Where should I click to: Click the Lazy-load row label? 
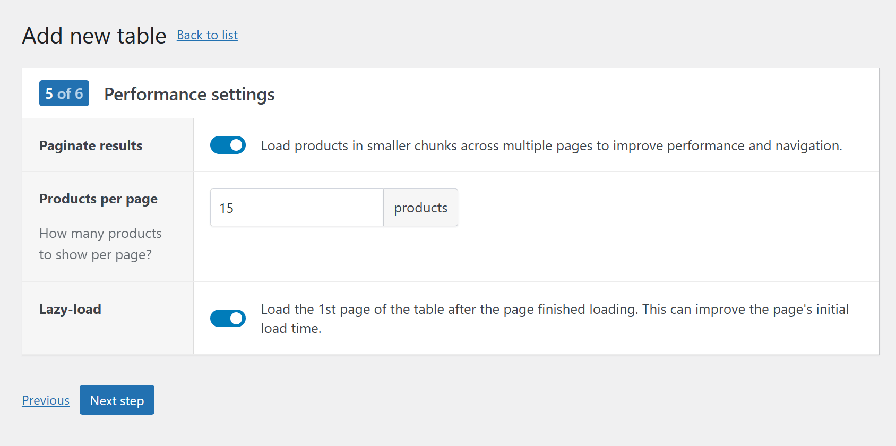pos(70,310)
